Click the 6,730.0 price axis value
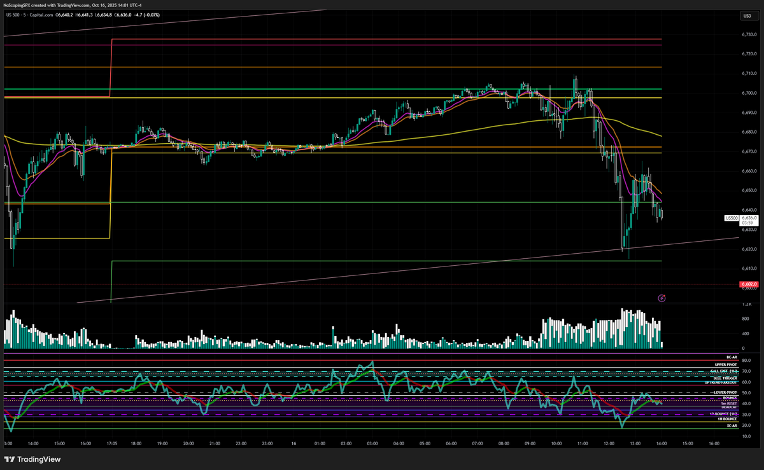 point(749,35)
